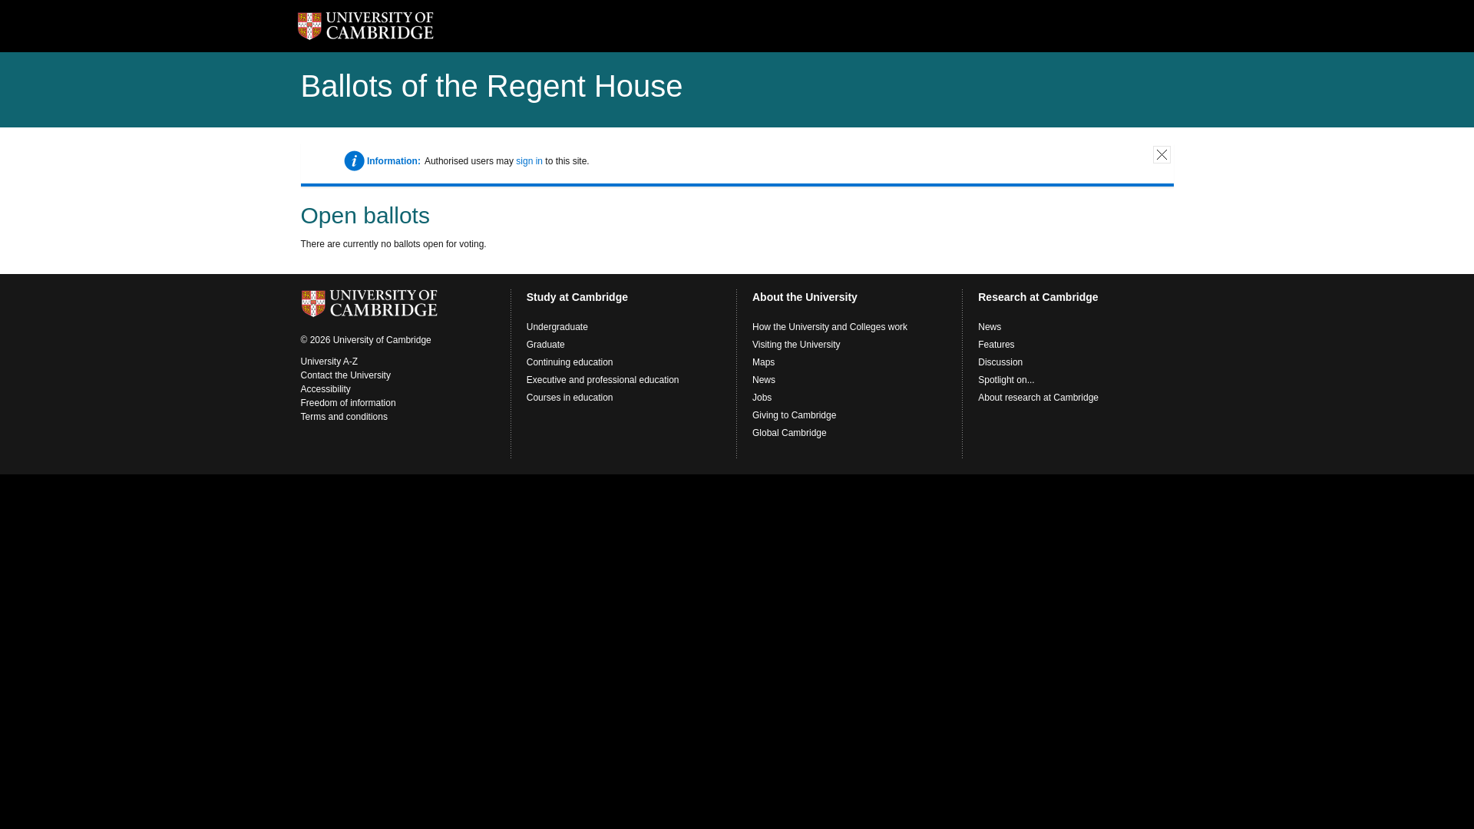
Task: Open How the University and Colleges work
Action: 830,327
